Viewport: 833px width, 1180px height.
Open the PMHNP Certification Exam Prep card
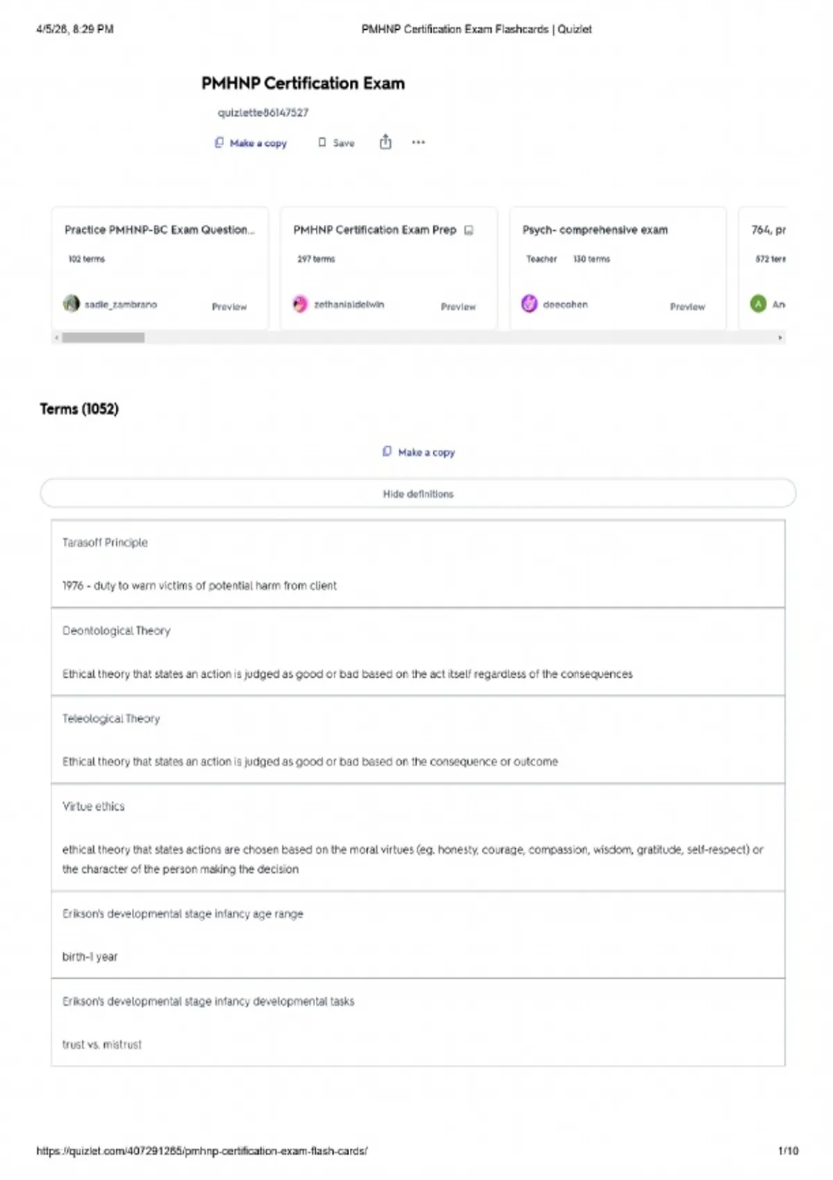coord(389,268)
